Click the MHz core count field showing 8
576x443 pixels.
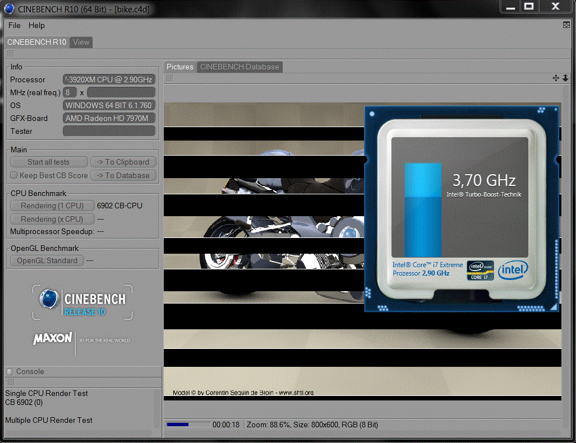tap(70, 92)
